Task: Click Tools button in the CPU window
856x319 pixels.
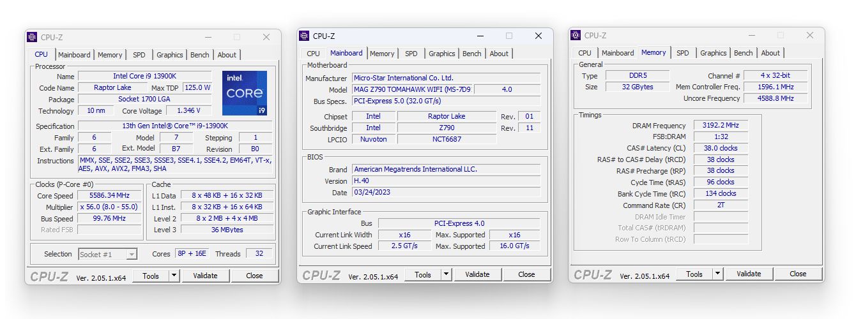Action: 151,276
